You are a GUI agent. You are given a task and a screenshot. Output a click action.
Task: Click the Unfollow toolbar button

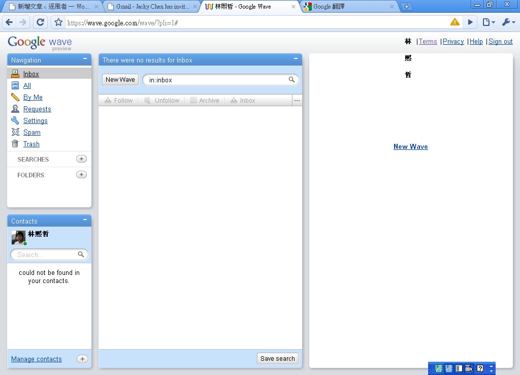coord(162,100)
